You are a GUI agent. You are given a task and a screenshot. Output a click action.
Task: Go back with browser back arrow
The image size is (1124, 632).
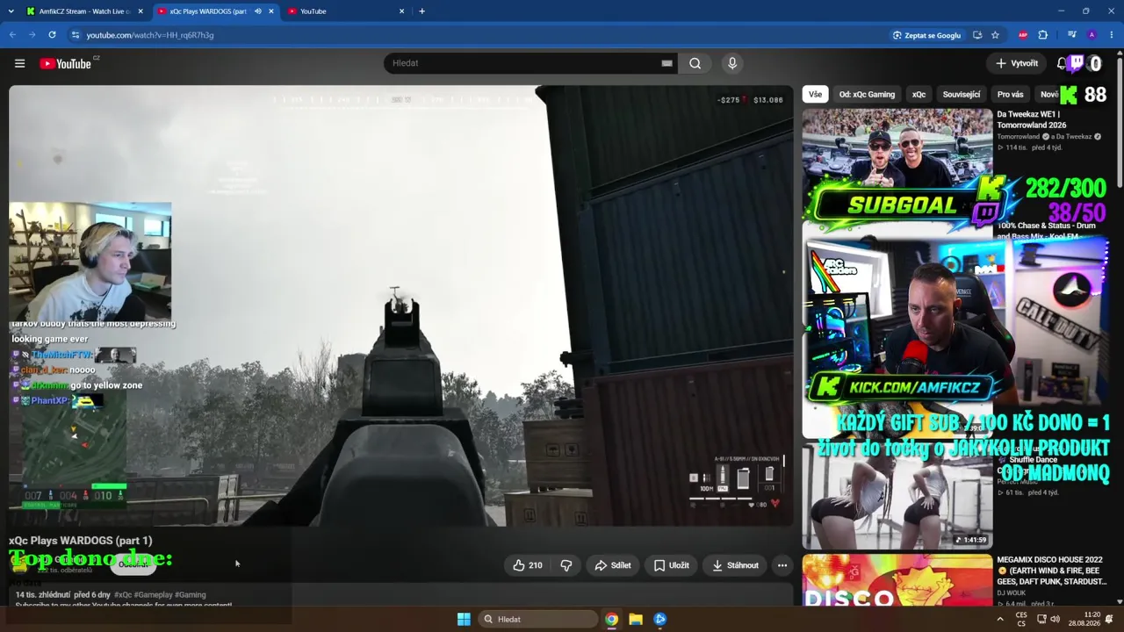[x=12, y=35]
